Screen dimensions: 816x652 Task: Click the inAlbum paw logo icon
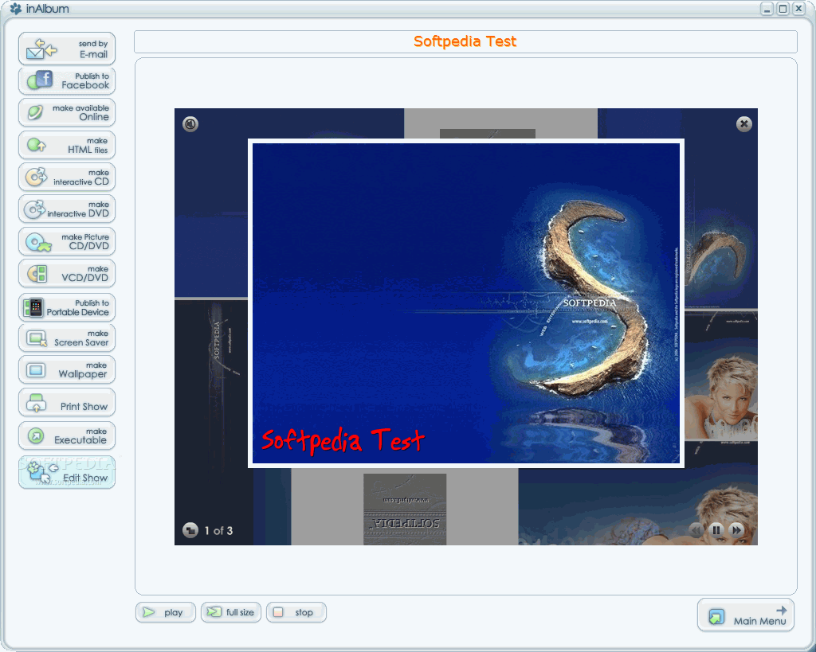pos(16,9)
